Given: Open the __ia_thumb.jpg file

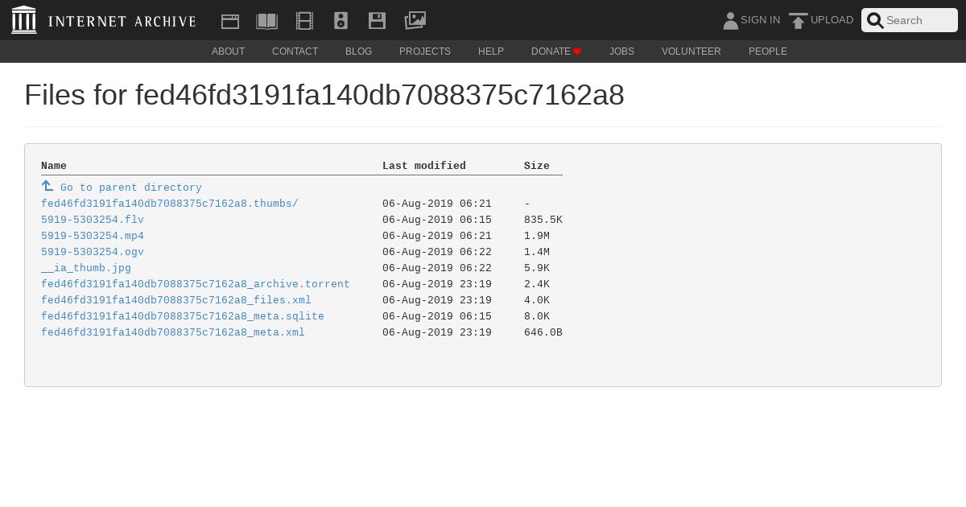Looking at the screenshot, I should tap(86, 268).
